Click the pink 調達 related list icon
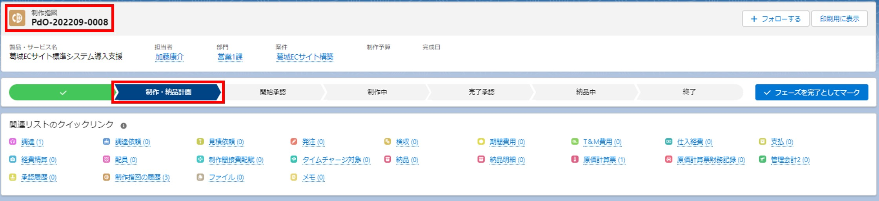 click(13, 142)
